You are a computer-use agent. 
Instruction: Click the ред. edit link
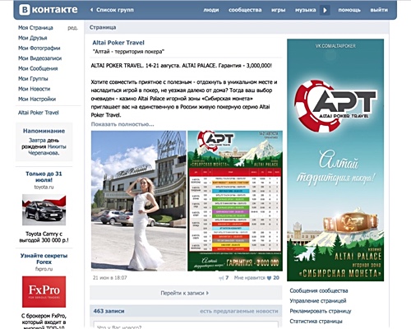(x=73, y=28)
